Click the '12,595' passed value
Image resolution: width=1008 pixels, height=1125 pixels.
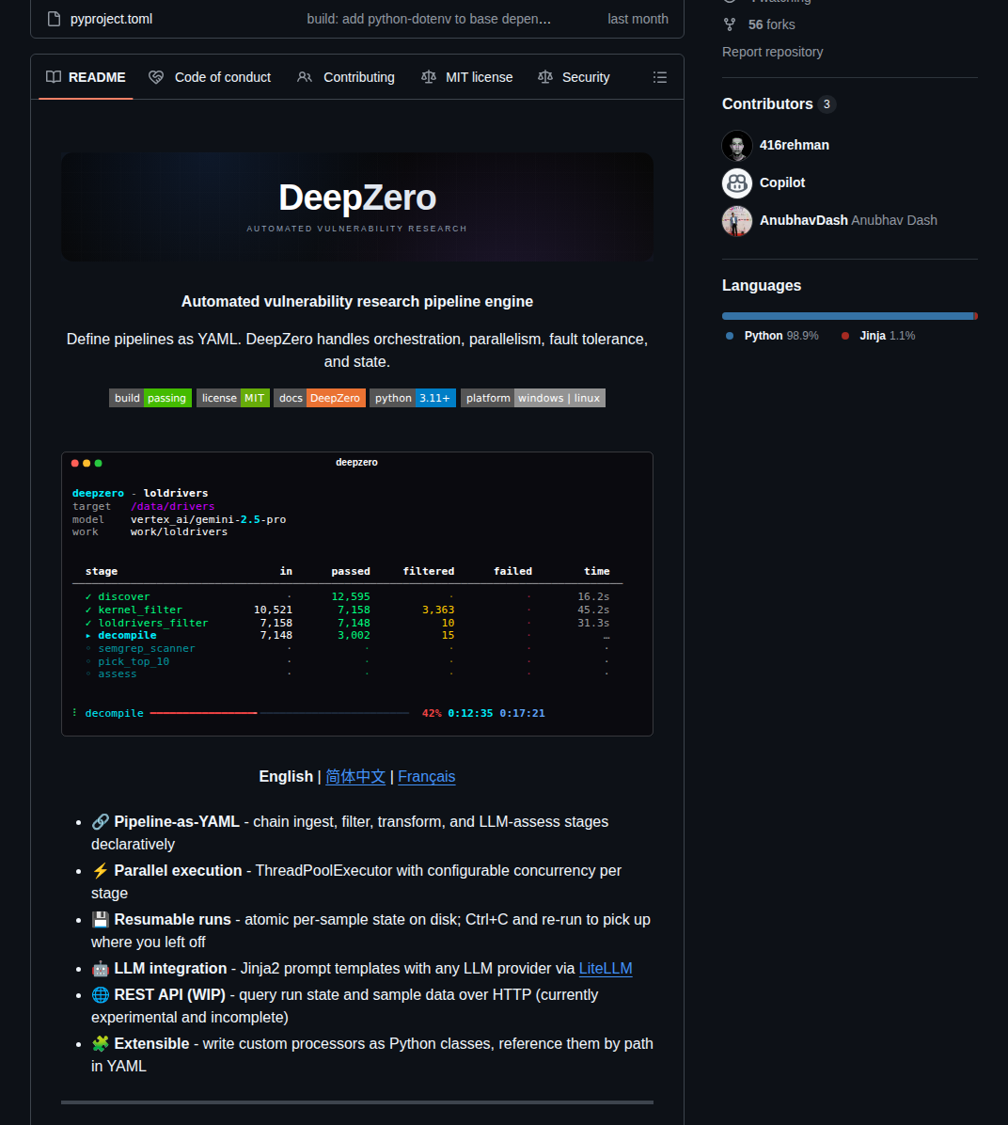click(x=351, y=597)
